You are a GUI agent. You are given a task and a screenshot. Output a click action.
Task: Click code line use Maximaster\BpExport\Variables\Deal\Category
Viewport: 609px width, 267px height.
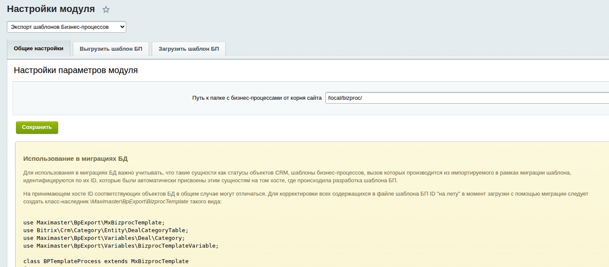click(x=104, y=238)
